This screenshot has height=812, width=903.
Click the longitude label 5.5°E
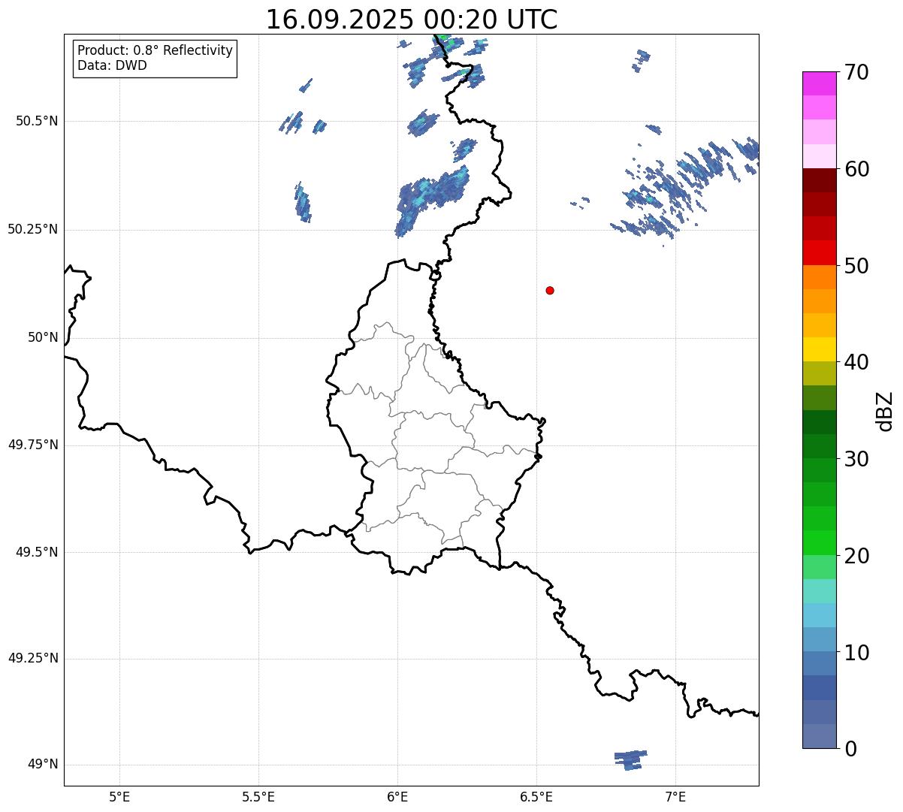[258, 797]
